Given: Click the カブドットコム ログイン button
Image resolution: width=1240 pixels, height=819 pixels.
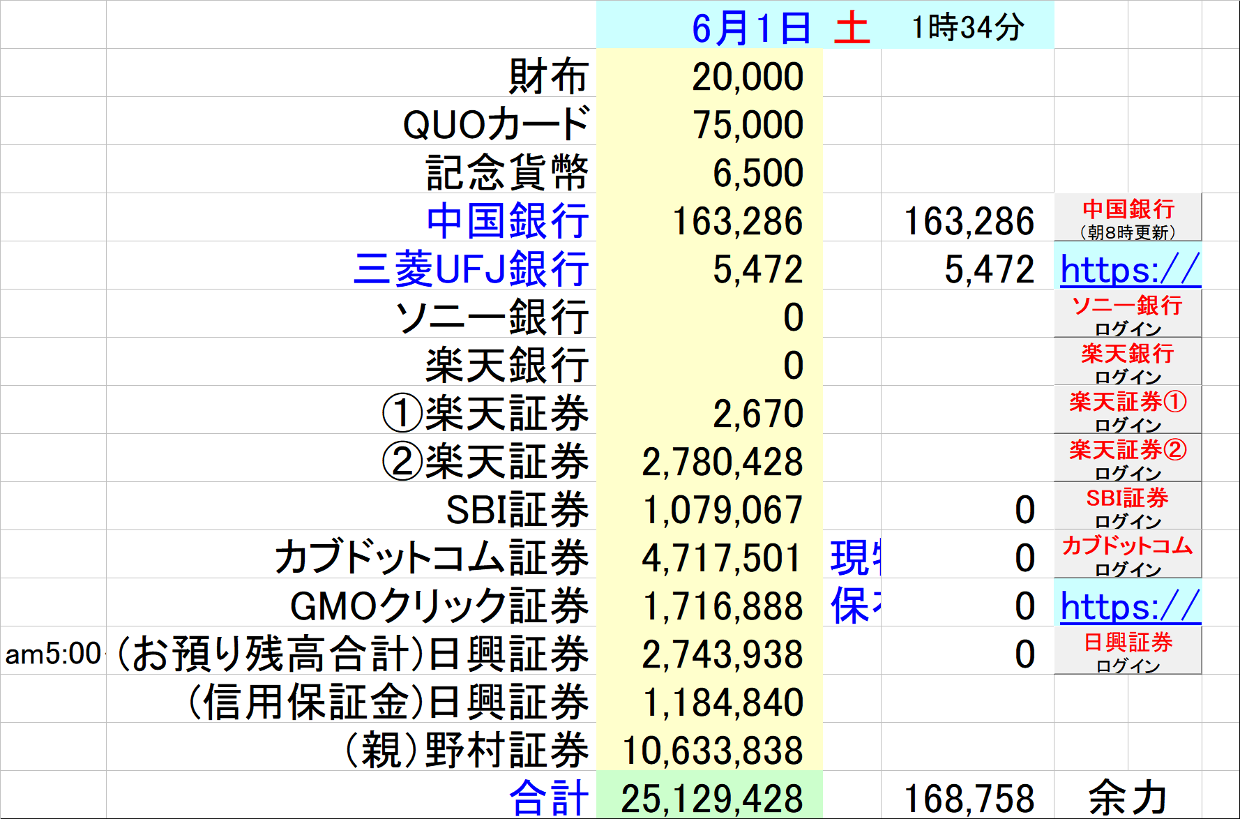Looking at the screenshot, I should [1128, 555].
